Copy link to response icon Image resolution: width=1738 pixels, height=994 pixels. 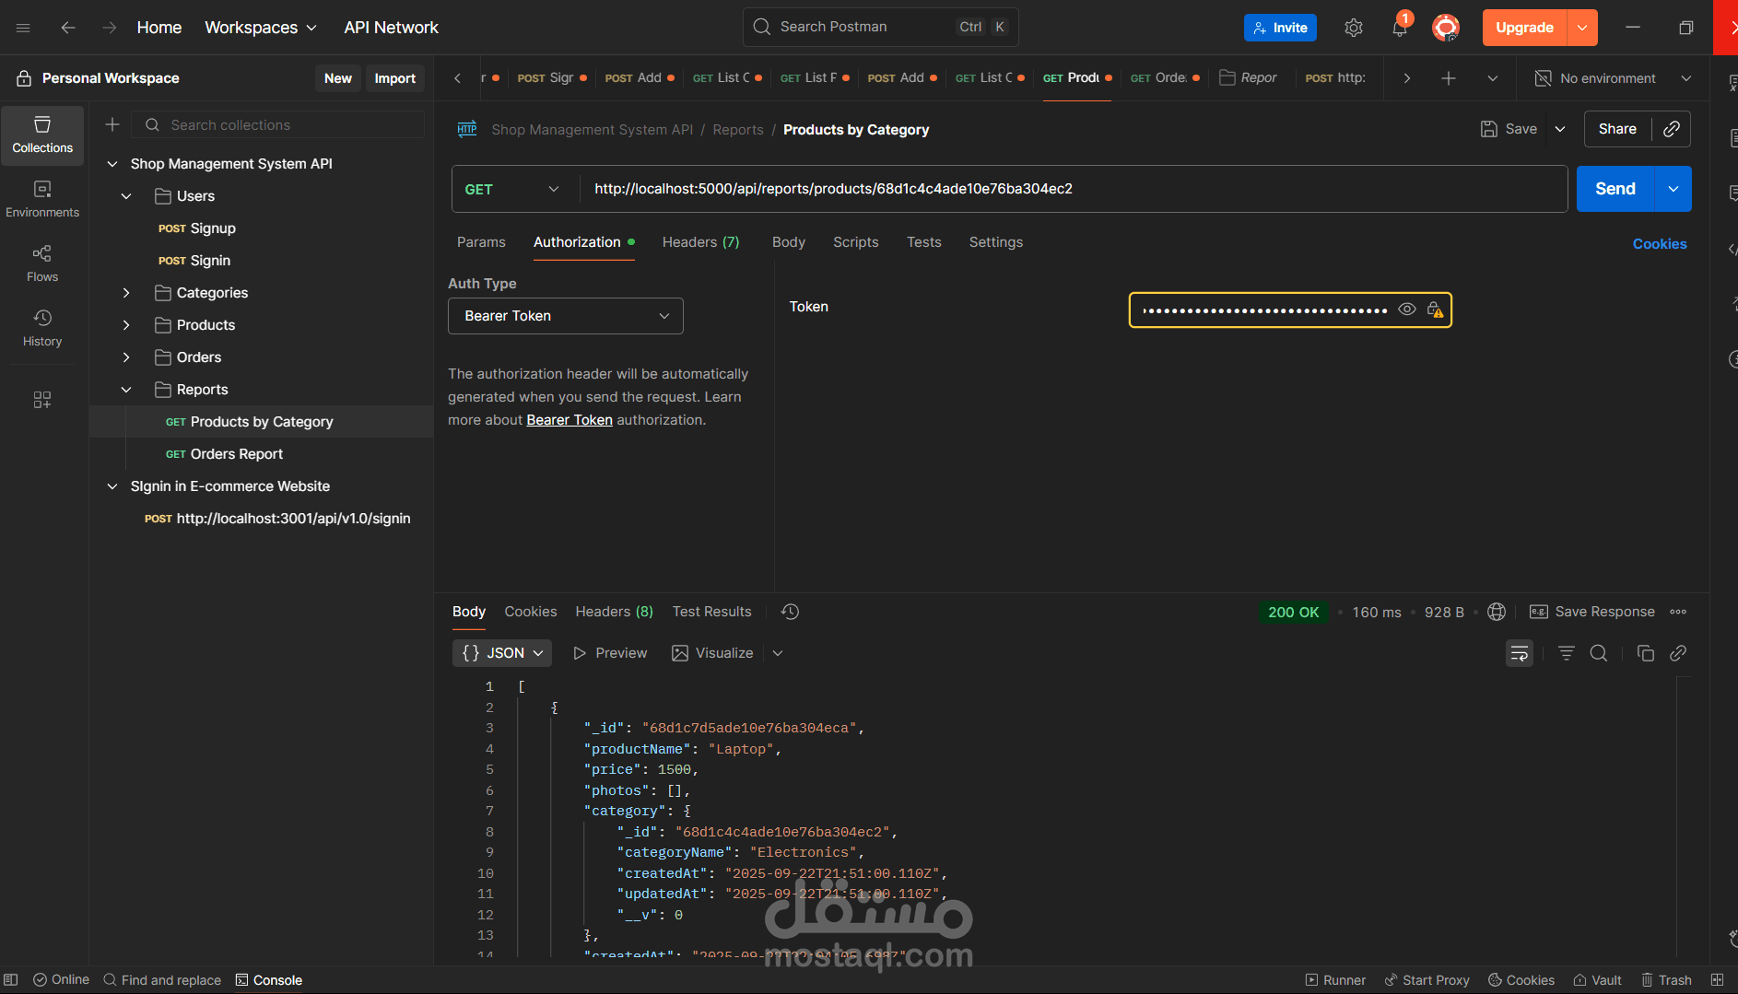1678,653
